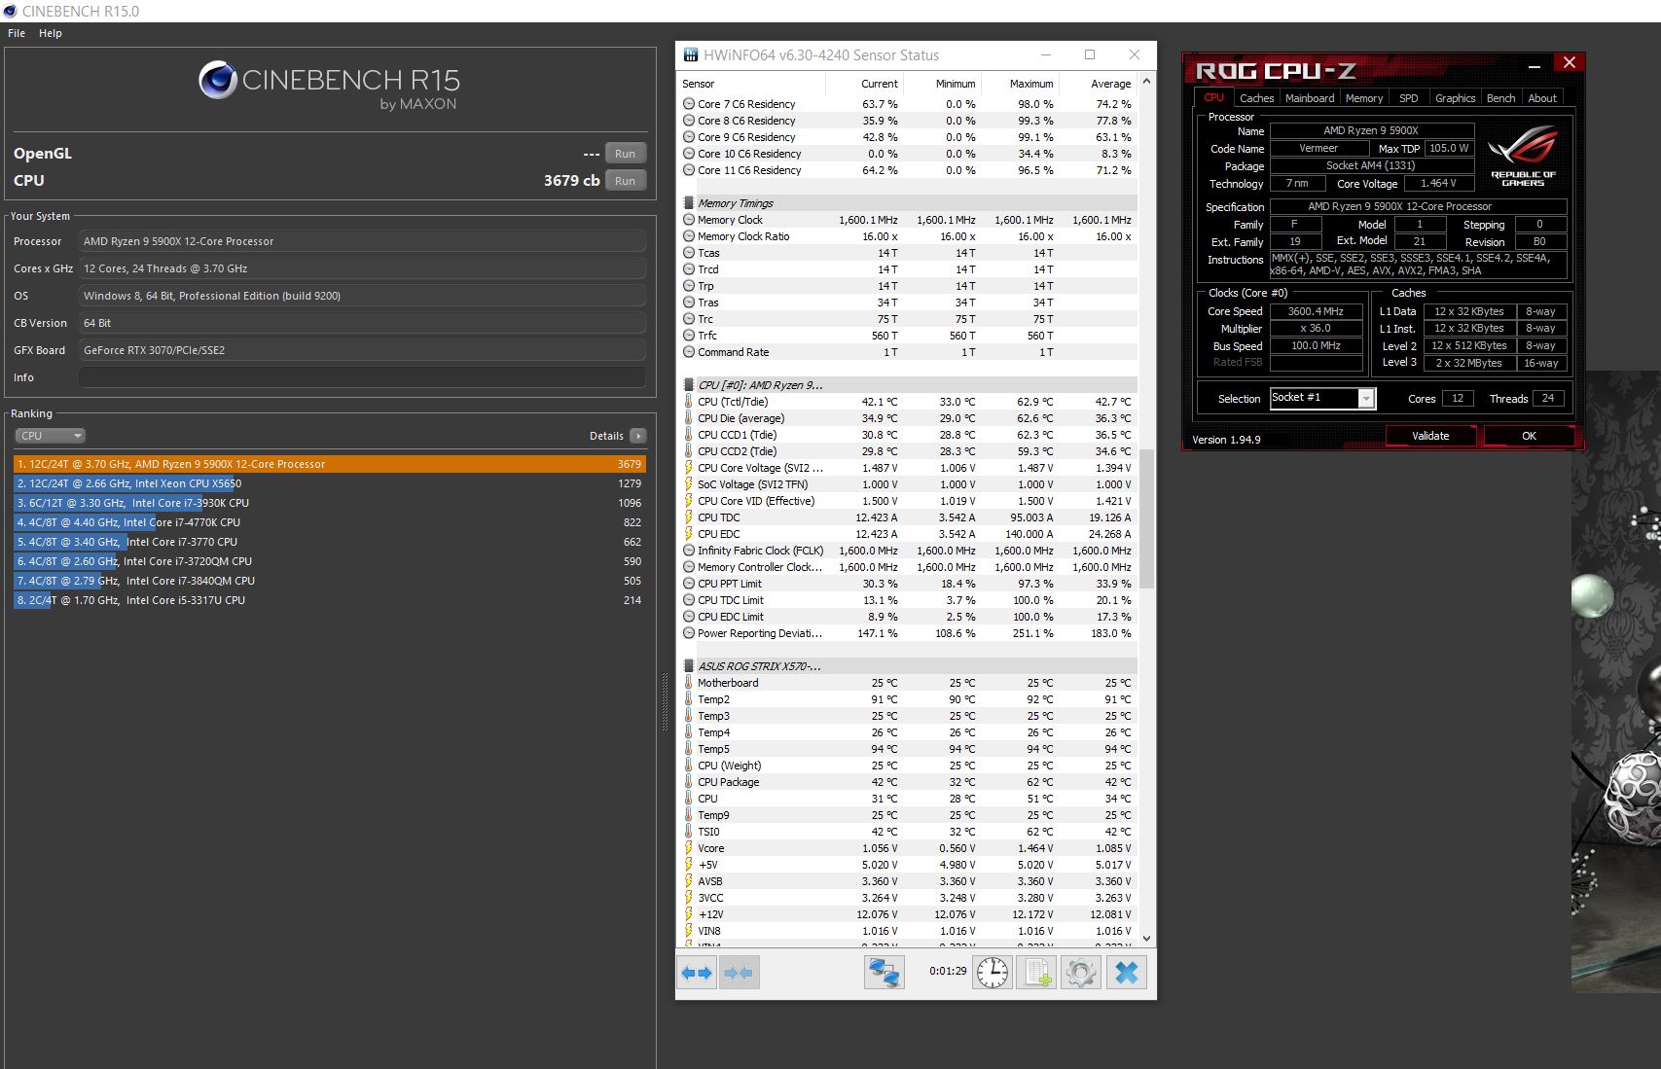
Task: Open Cinebench ranking type CPU dropdown
Action: click(51, 436)
